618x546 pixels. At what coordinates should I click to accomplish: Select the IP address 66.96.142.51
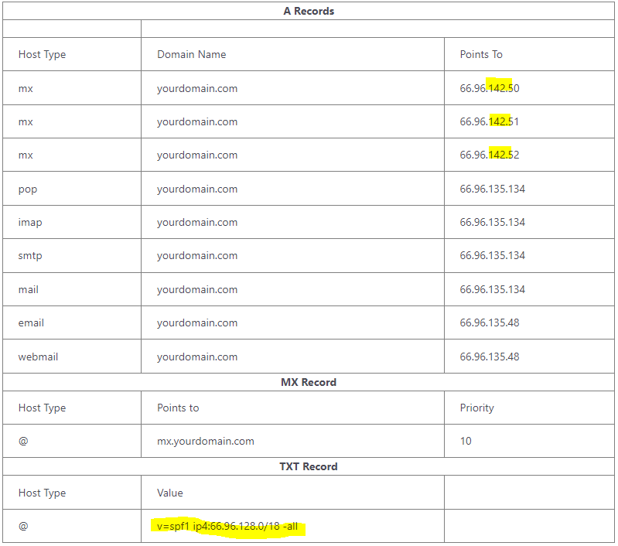point(489,121)
